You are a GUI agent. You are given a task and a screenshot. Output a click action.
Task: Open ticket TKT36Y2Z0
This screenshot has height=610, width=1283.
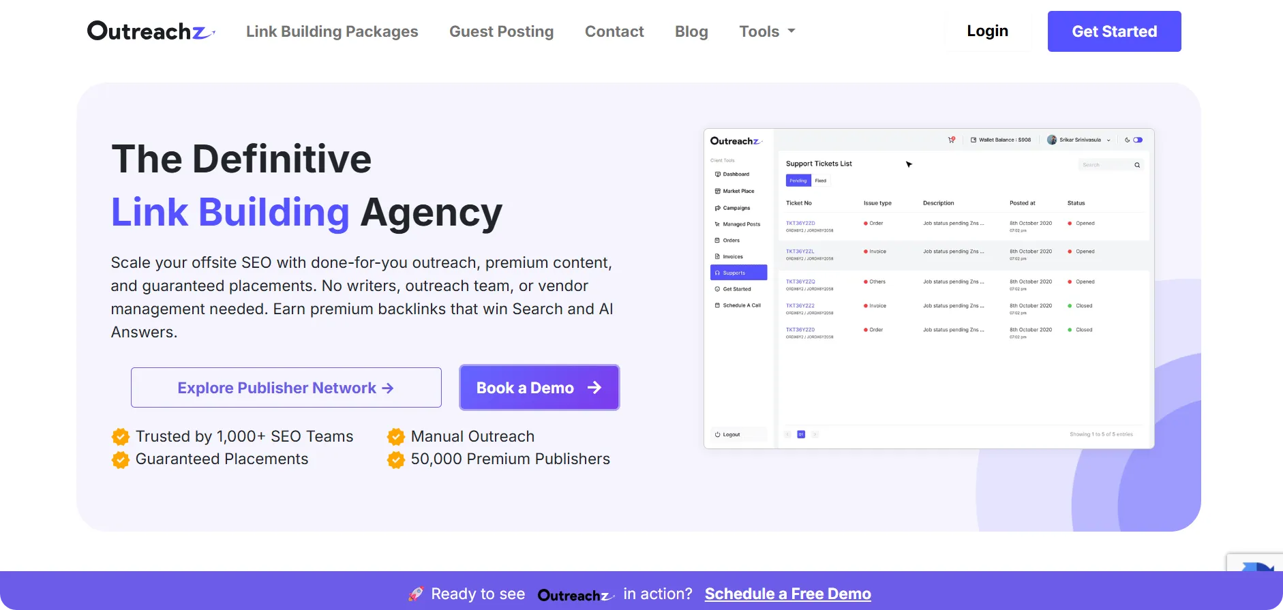pos(800,330)
